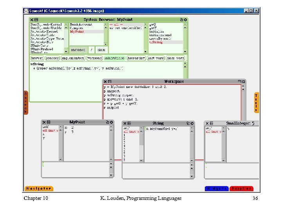Click the 'r inspect' line in Workspace

pos(111,108)
